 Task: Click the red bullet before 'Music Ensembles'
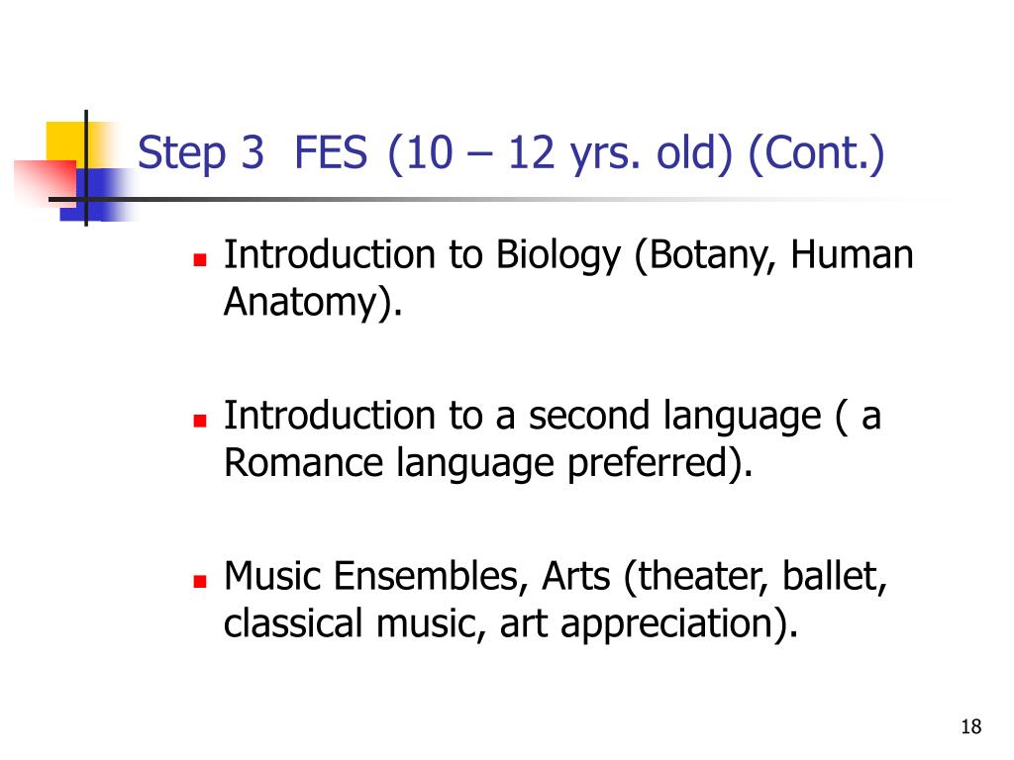point(200,581)
